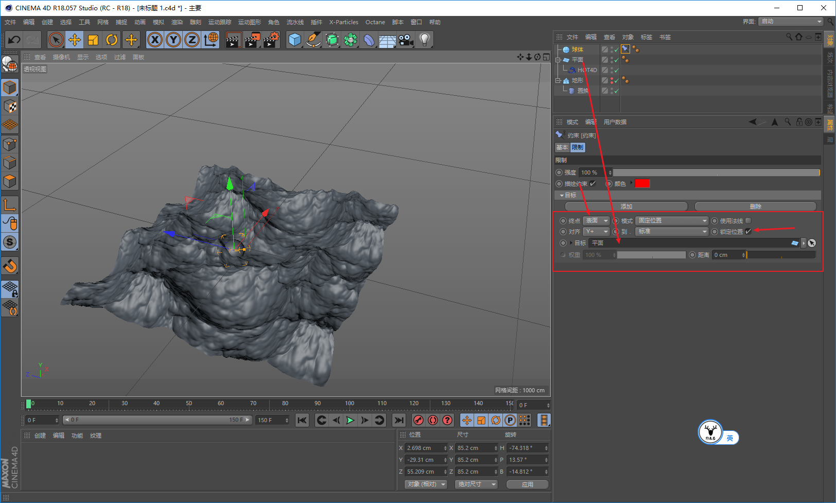
Task: Enable the 使用法线 checkbox
Action: point(748,221)
